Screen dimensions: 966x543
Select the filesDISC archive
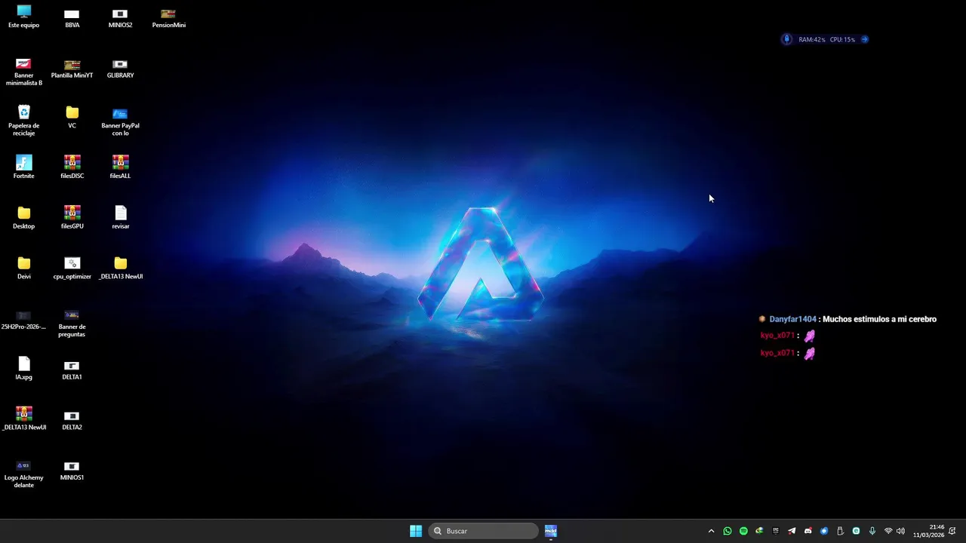[72, 167]
